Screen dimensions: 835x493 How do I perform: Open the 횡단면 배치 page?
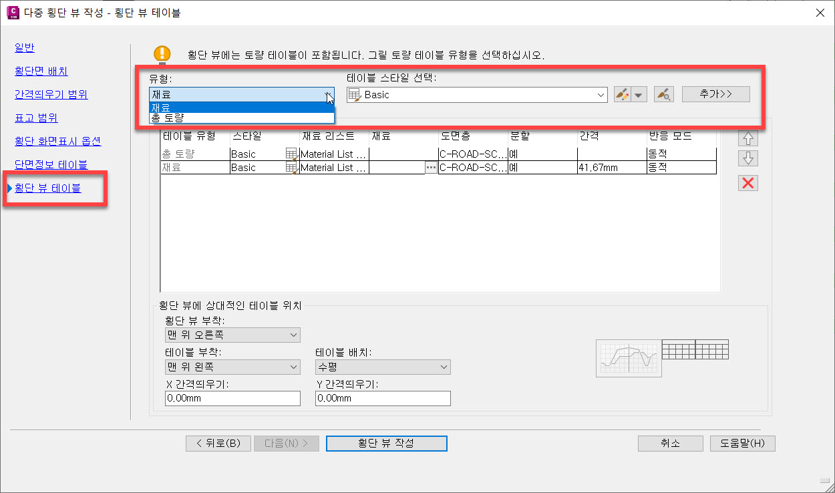(x=41, y=71)
